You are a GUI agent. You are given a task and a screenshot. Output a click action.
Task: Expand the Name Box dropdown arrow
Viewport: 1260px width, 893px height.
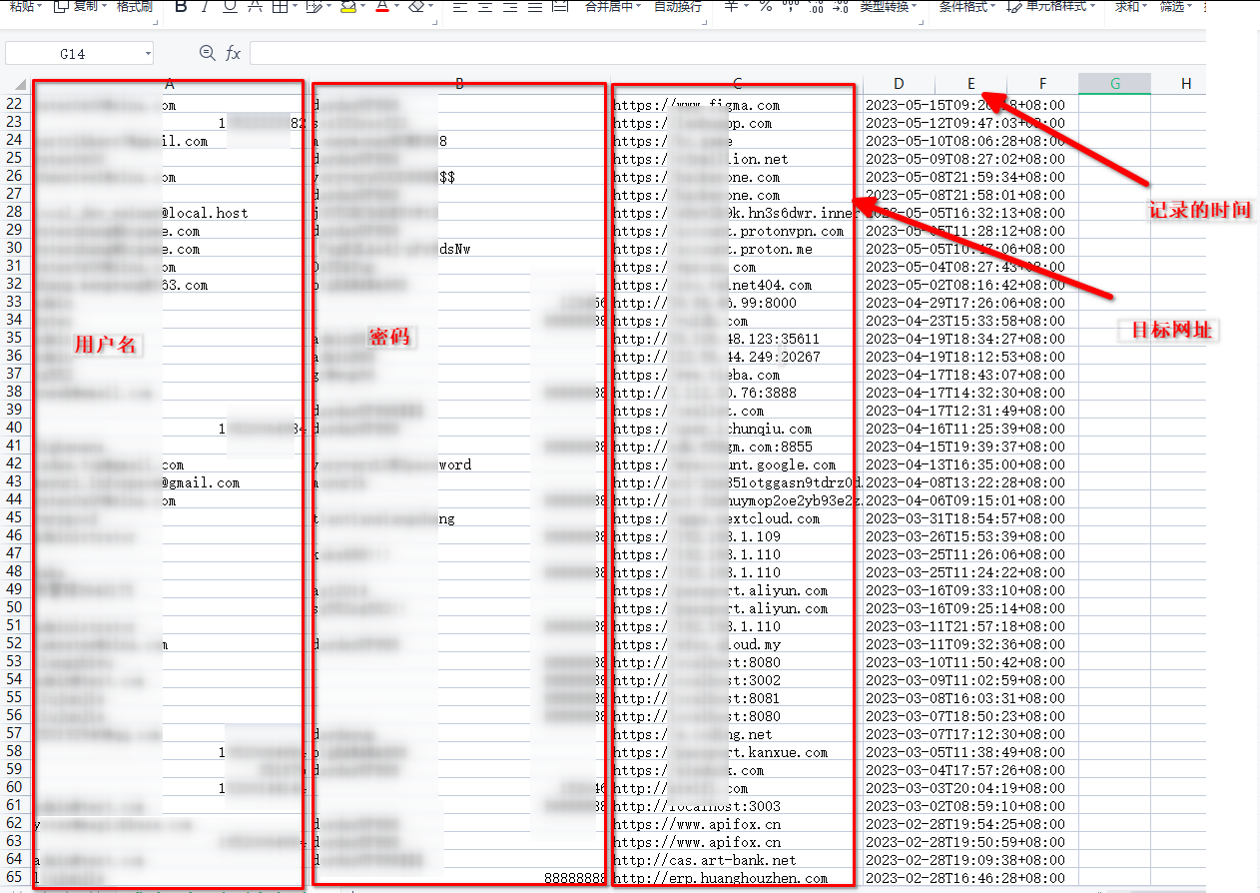pyautogui.click(x=148, y=54)
